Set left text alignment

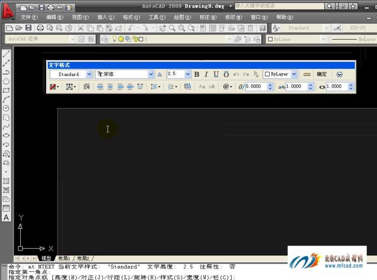click(x=100, y=87)
